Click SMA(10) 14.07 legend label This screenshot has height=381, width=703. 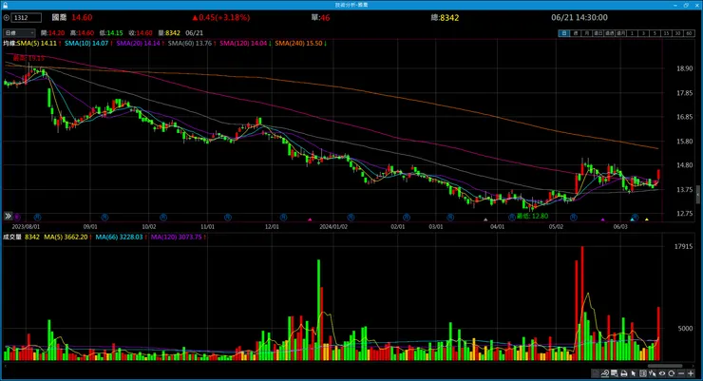(x=88, y=43)
